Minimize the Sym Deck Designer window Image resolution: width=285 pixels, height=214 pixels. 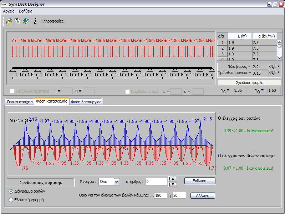click(270, 4)
